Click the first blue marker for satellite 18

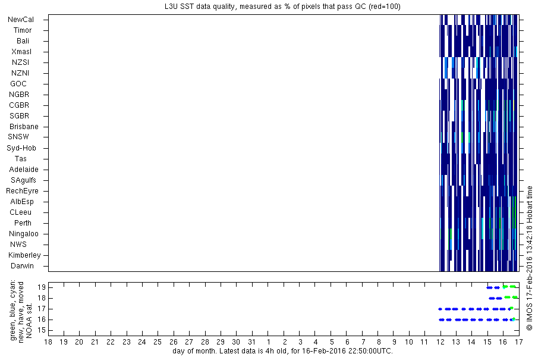click(492, 298)
